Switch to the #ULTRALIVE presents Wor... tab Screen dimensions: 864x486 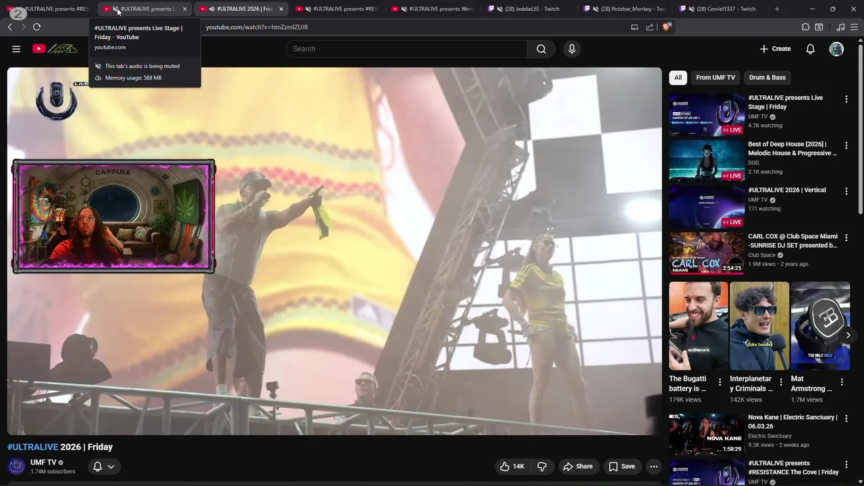pos(435,9)
